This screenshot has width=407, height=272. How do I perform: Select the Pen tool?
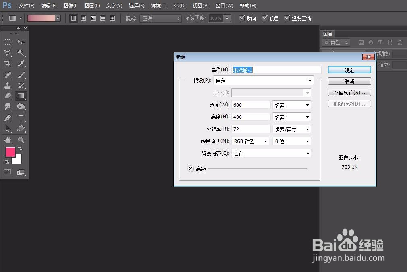(x=8, y=118)
